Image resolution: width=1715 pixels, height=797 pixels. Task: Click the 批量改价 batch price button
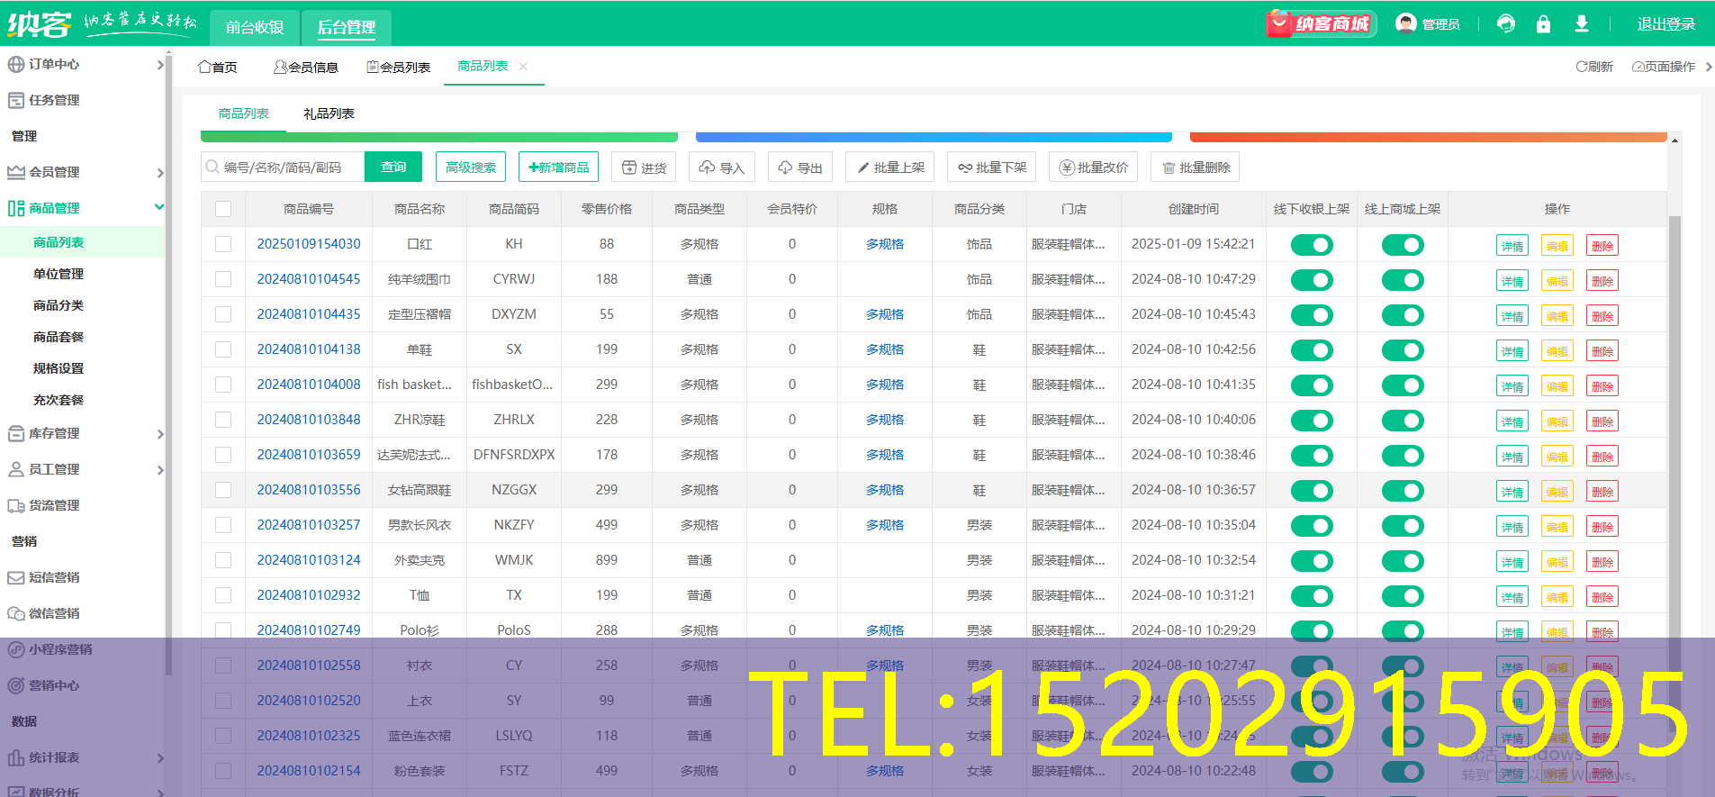coord(1094,168)
